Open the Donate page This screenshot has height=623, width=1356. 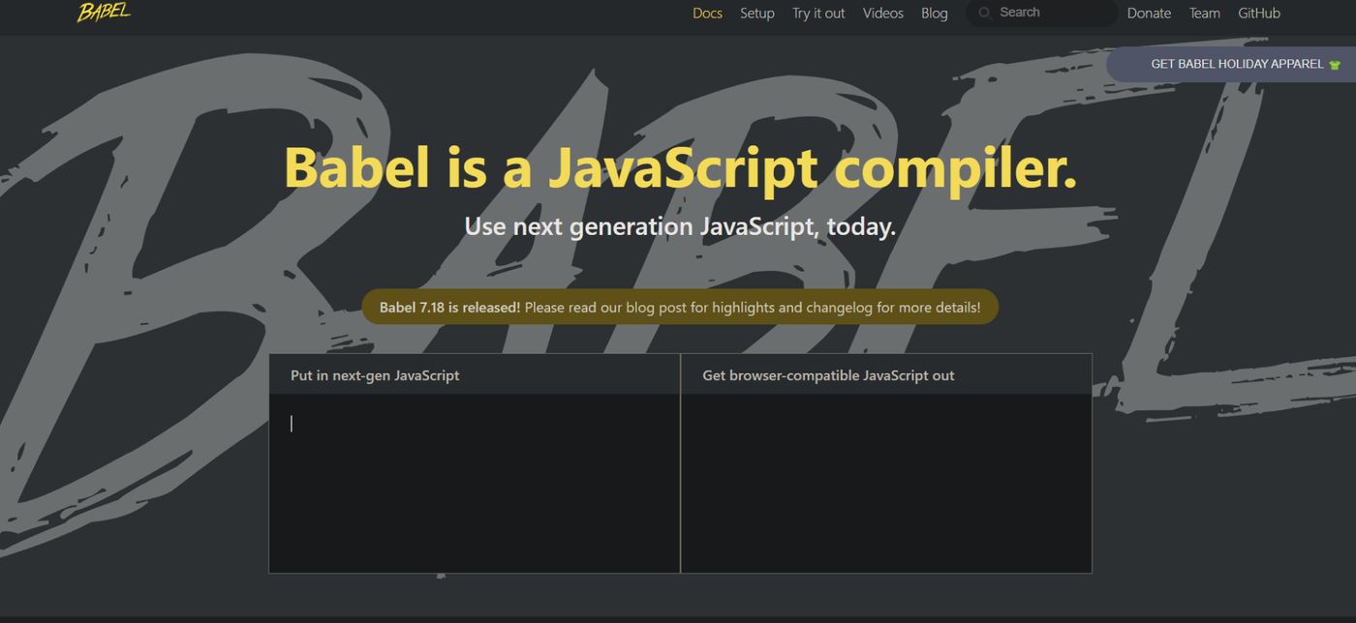pos(1149,13)
